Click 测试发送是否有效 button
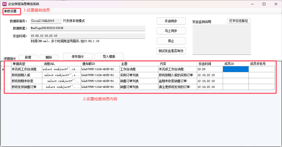282x147 pixels. pyautogui.click(x=171, y=51)
